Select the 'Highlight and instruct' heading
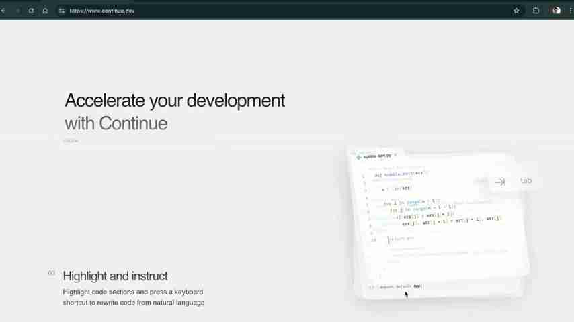 coord(116,276)
